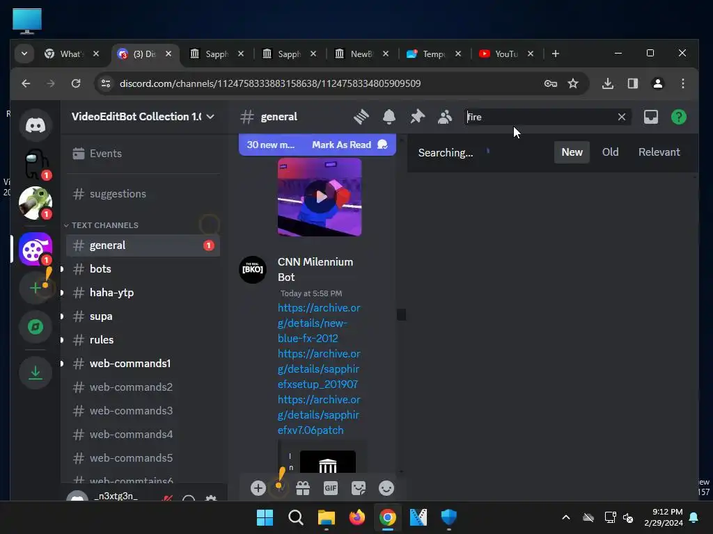Open the web-commands5 channel
This screenshot has width=713, height=534.
(143, 458)
